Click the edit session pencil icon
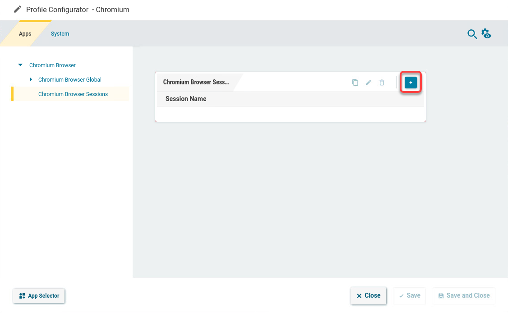 click(x=369, y=83)
